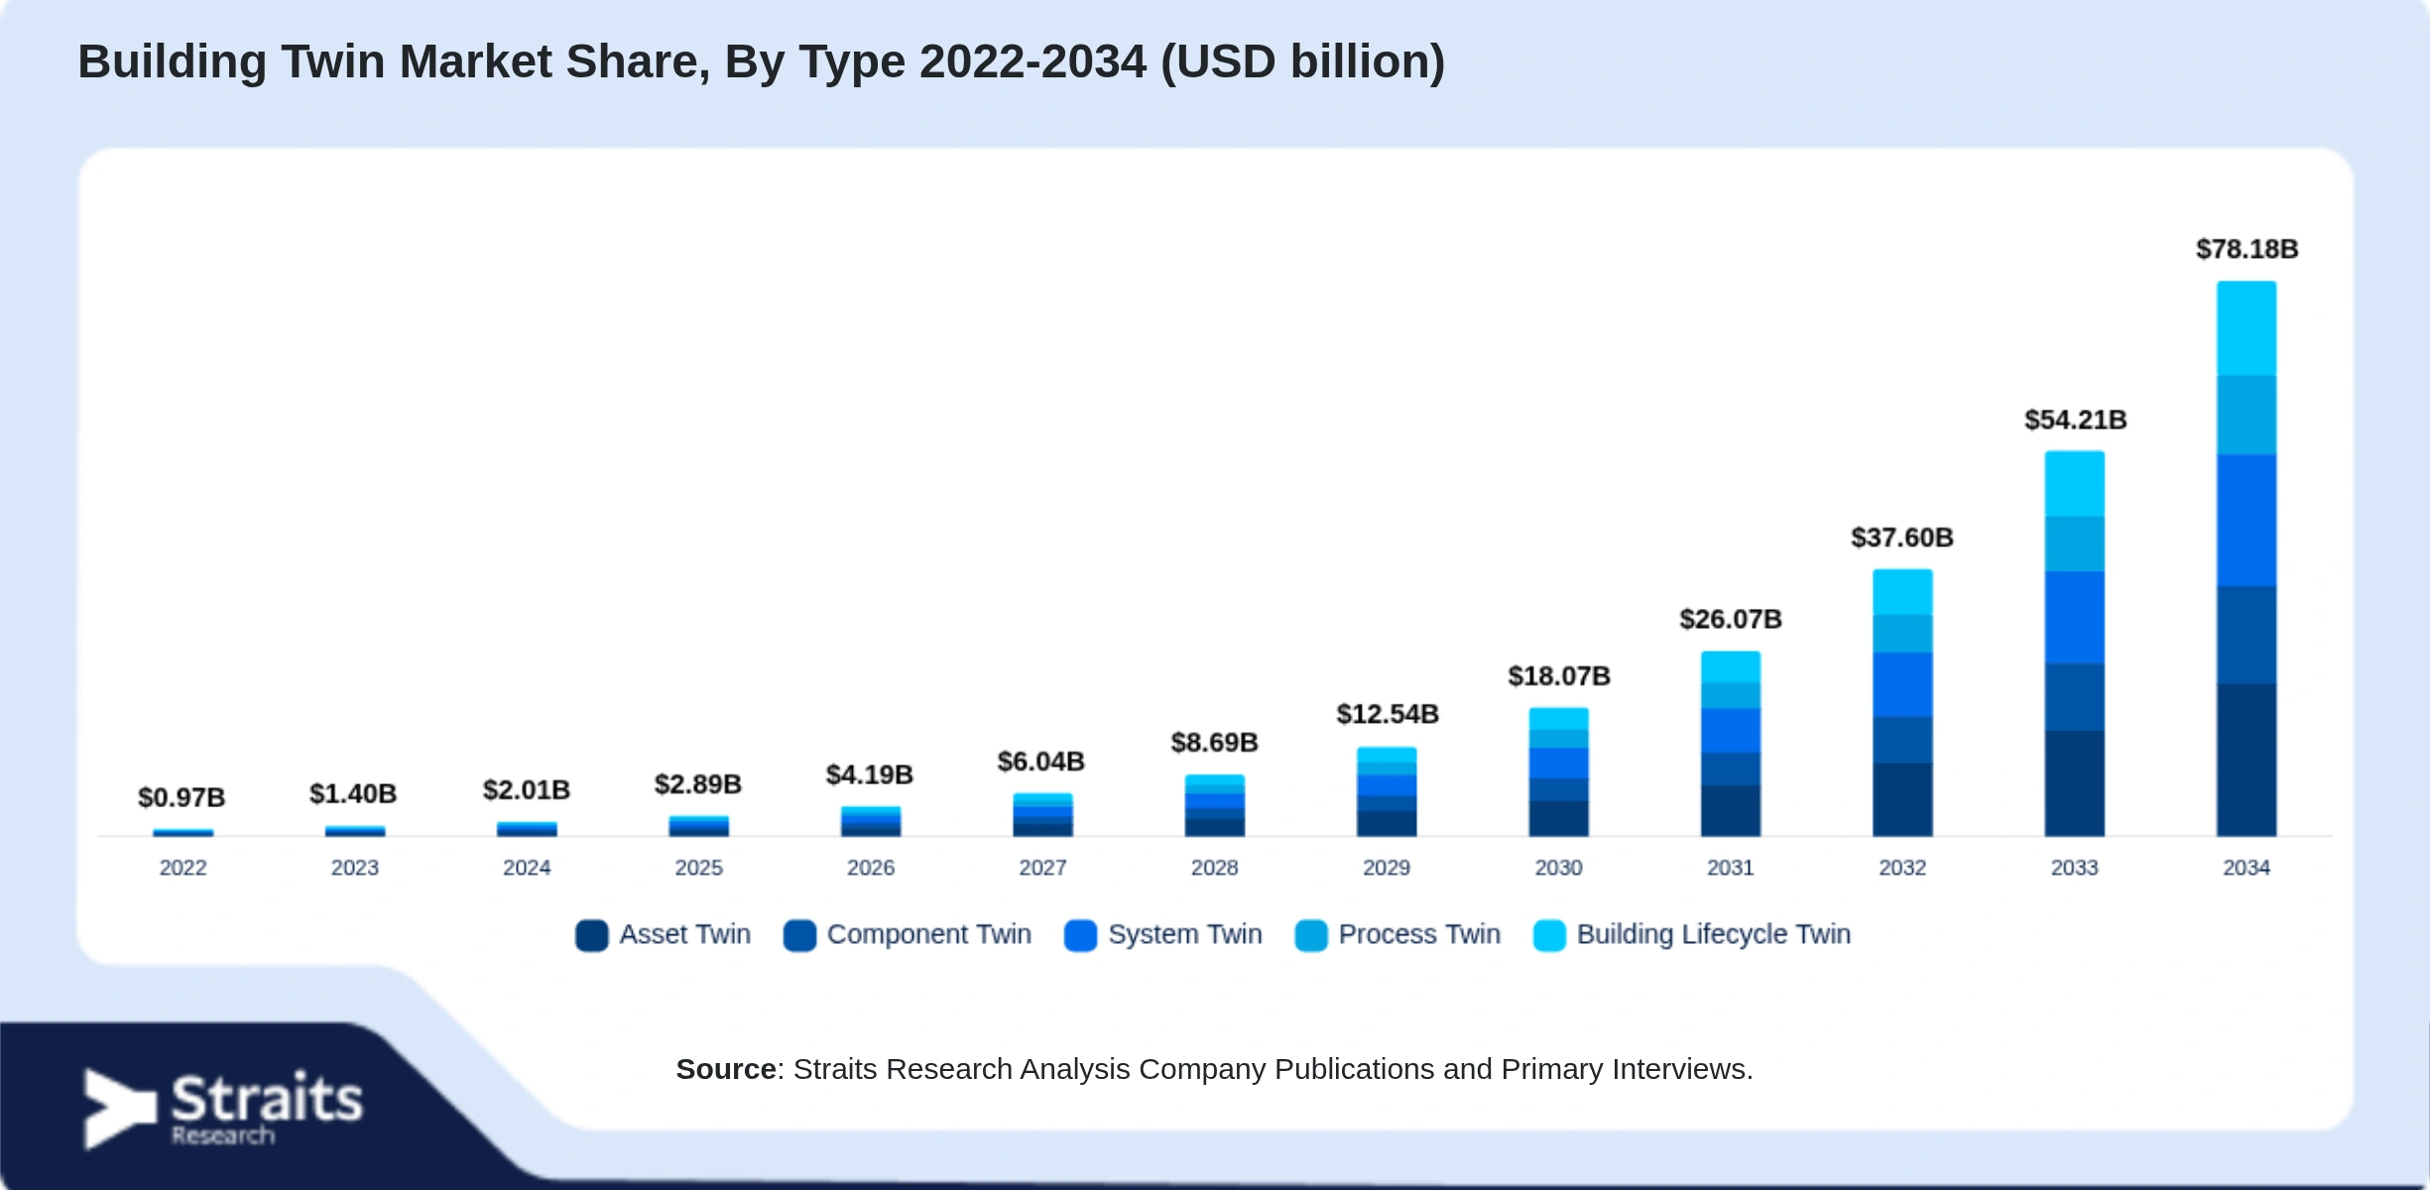Image resolution: width=2430 pixels, height=1190 pixels.
Task: Select the 2028 stacked bar
Action: 1215,806
